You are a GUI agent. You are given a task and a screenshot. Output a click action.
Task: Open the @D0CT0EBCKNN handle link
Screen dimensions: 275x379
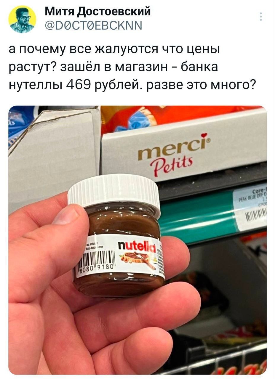93,26
